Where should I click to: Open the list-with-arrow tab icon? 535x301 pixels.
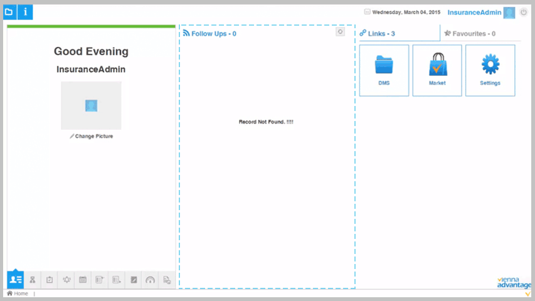[x=117, y=280]
